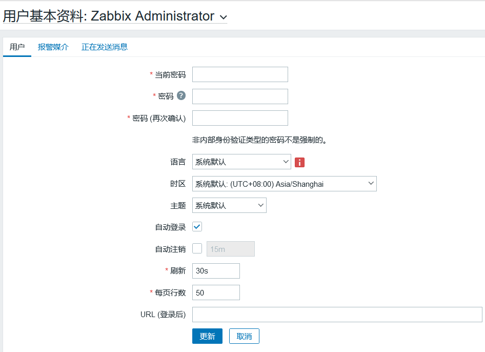Switch to the 正在发送消息 tab
Viewport: 485px width, 352px height.
coord(105,47)
